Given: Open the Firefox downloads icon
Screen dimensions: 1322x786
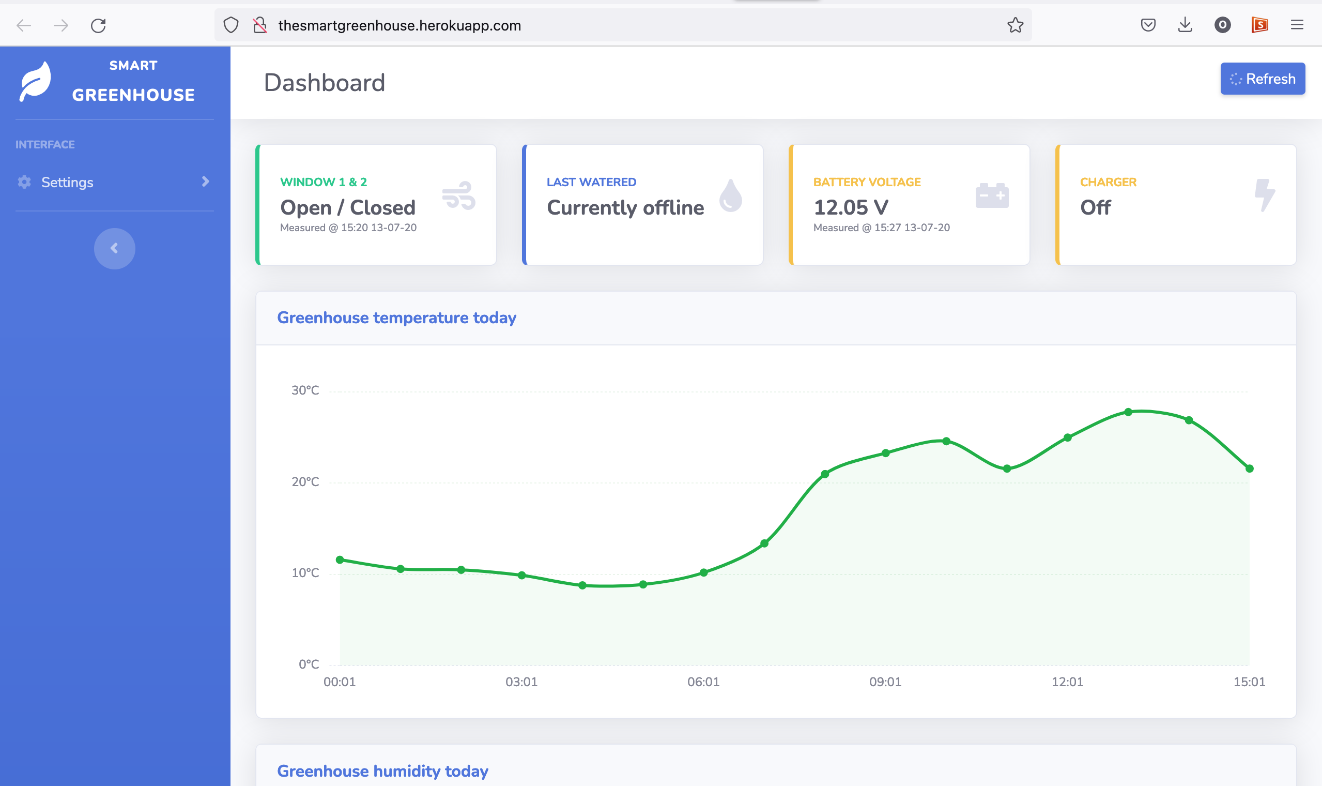Looking at the screenshot, I should click(x=1185, y=25).
